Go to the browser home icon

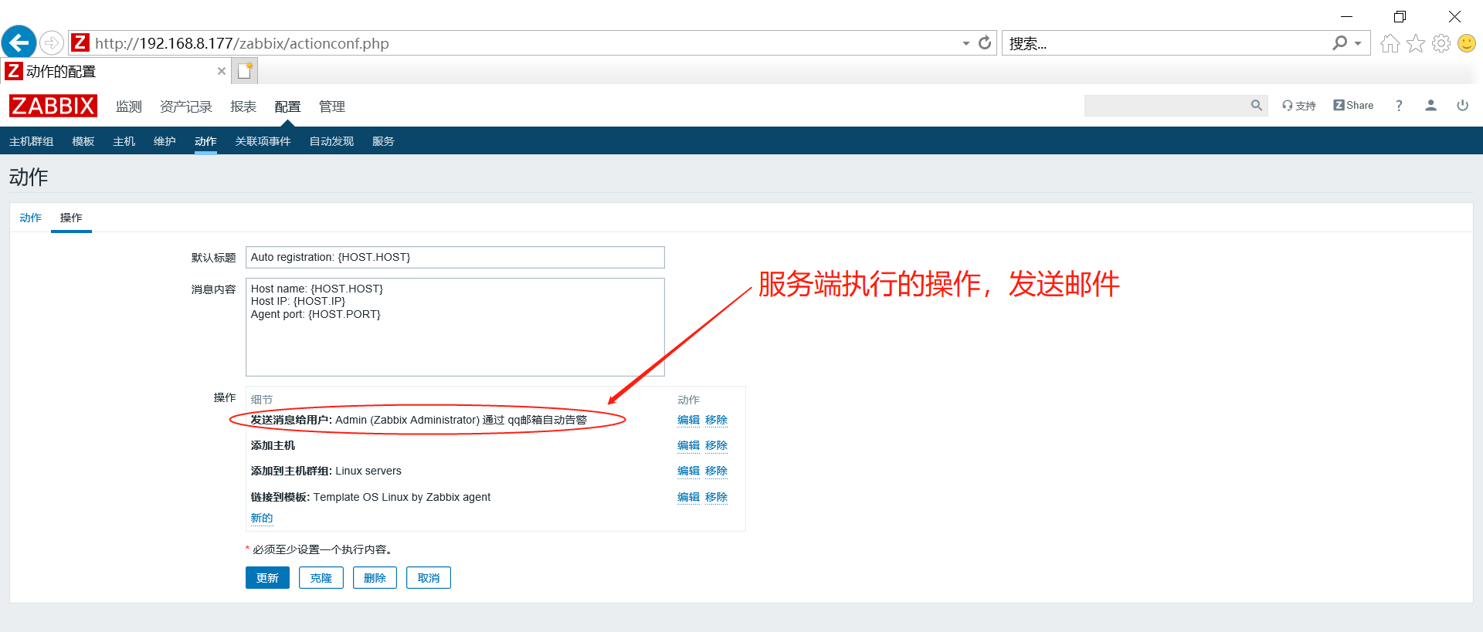coord(1390,43)
